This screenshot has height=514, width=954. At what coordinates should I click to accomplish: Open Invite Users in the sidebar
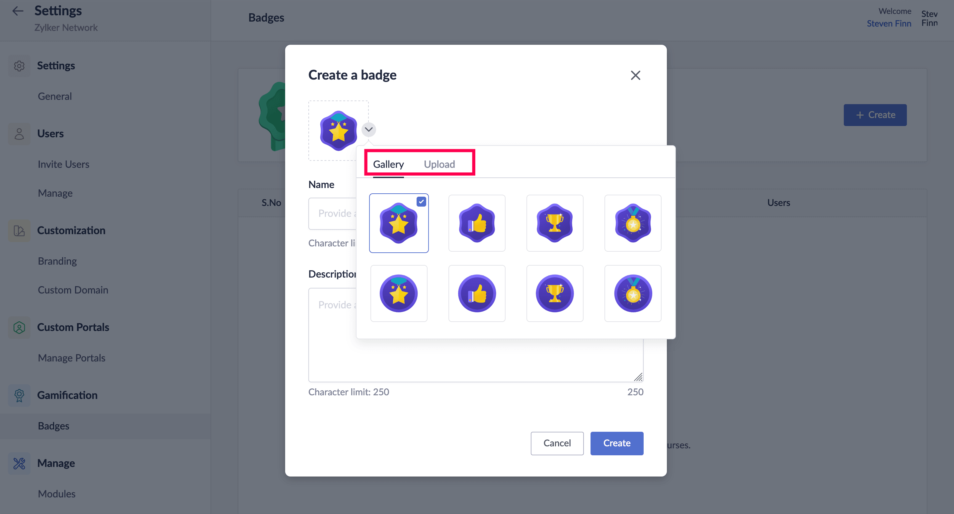63,164
